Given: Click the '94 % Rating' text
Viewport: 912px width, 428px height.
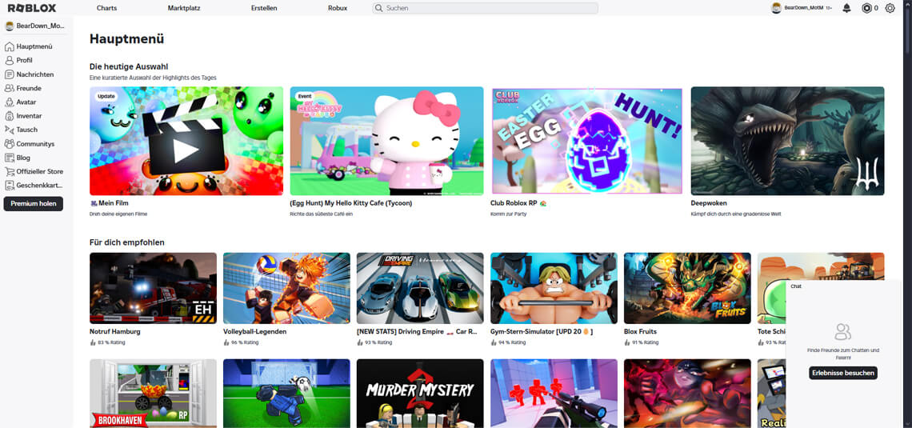Looking at the screenshot, I should pyautogui.click(x=512, y=342).
